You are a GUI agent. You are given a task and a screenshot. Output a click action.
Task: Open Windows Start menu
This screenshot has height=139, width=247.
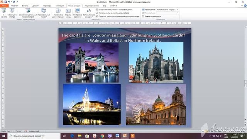click(3, 136)
